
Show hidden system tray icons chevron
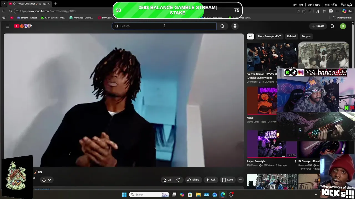click(316, 195)
